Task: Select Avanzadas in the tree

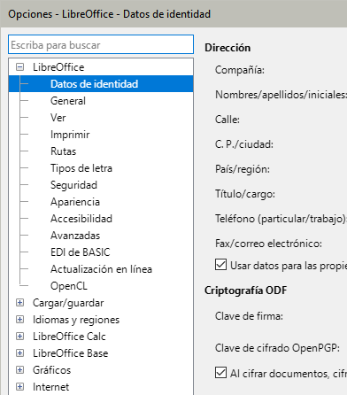Action: pos(75,236)
